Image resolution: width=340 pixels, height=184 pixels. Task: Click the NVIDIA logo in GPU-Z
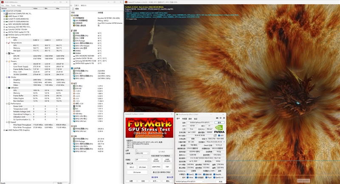tap(219, 129)
